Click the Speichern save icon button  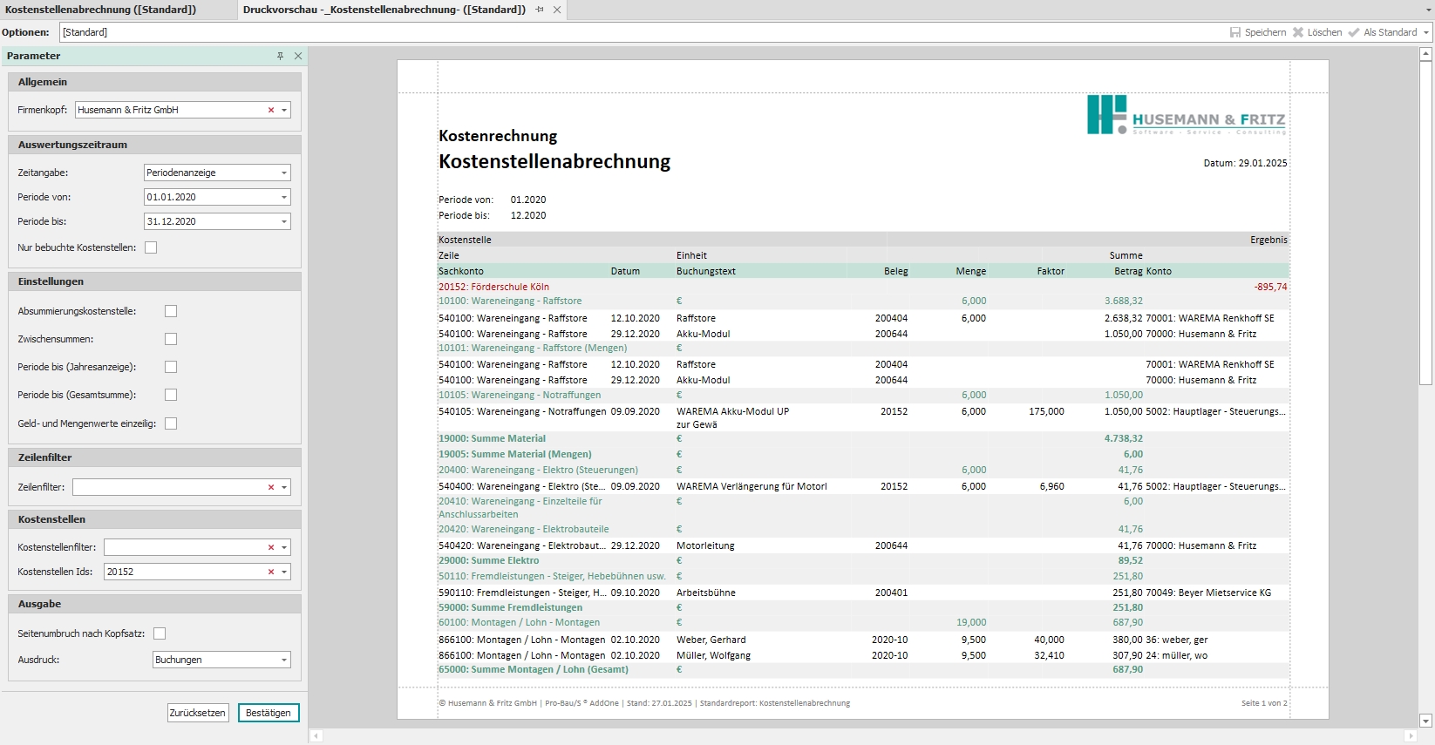click(1258, 32)
